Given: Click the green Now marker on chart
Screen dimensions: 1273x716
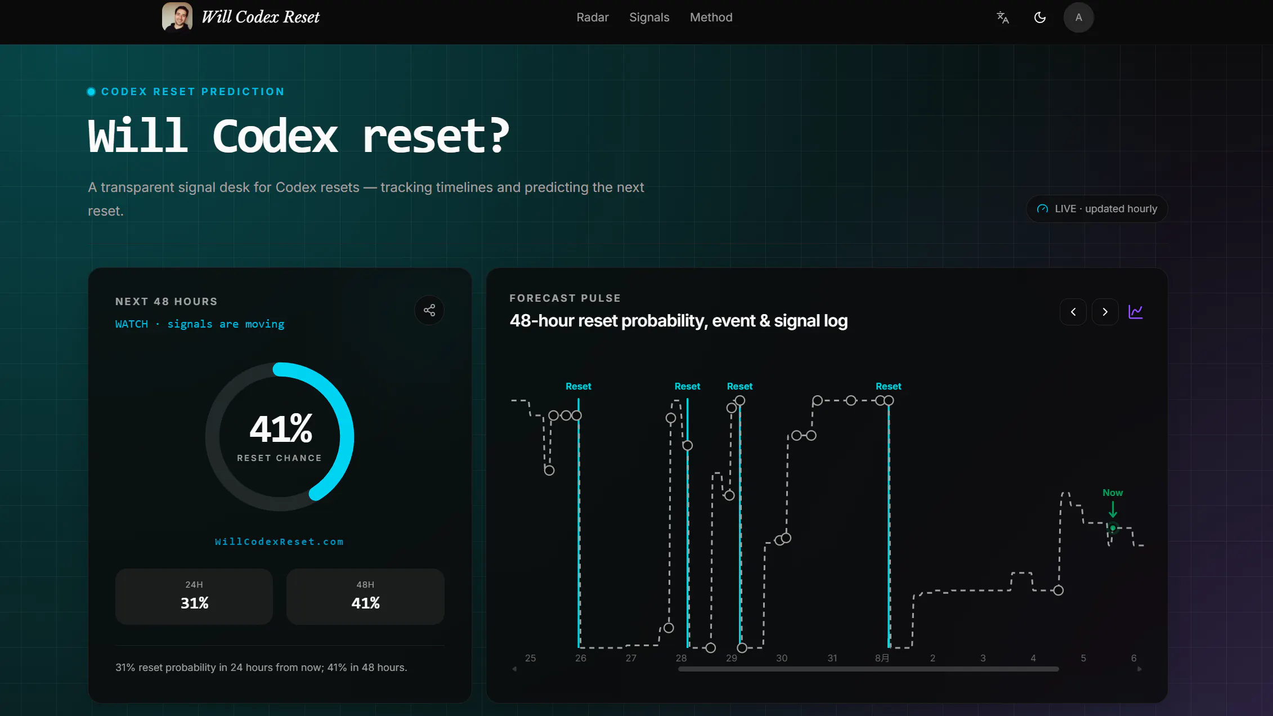Looking at the screenshot, I should (x=1113, y=528).
